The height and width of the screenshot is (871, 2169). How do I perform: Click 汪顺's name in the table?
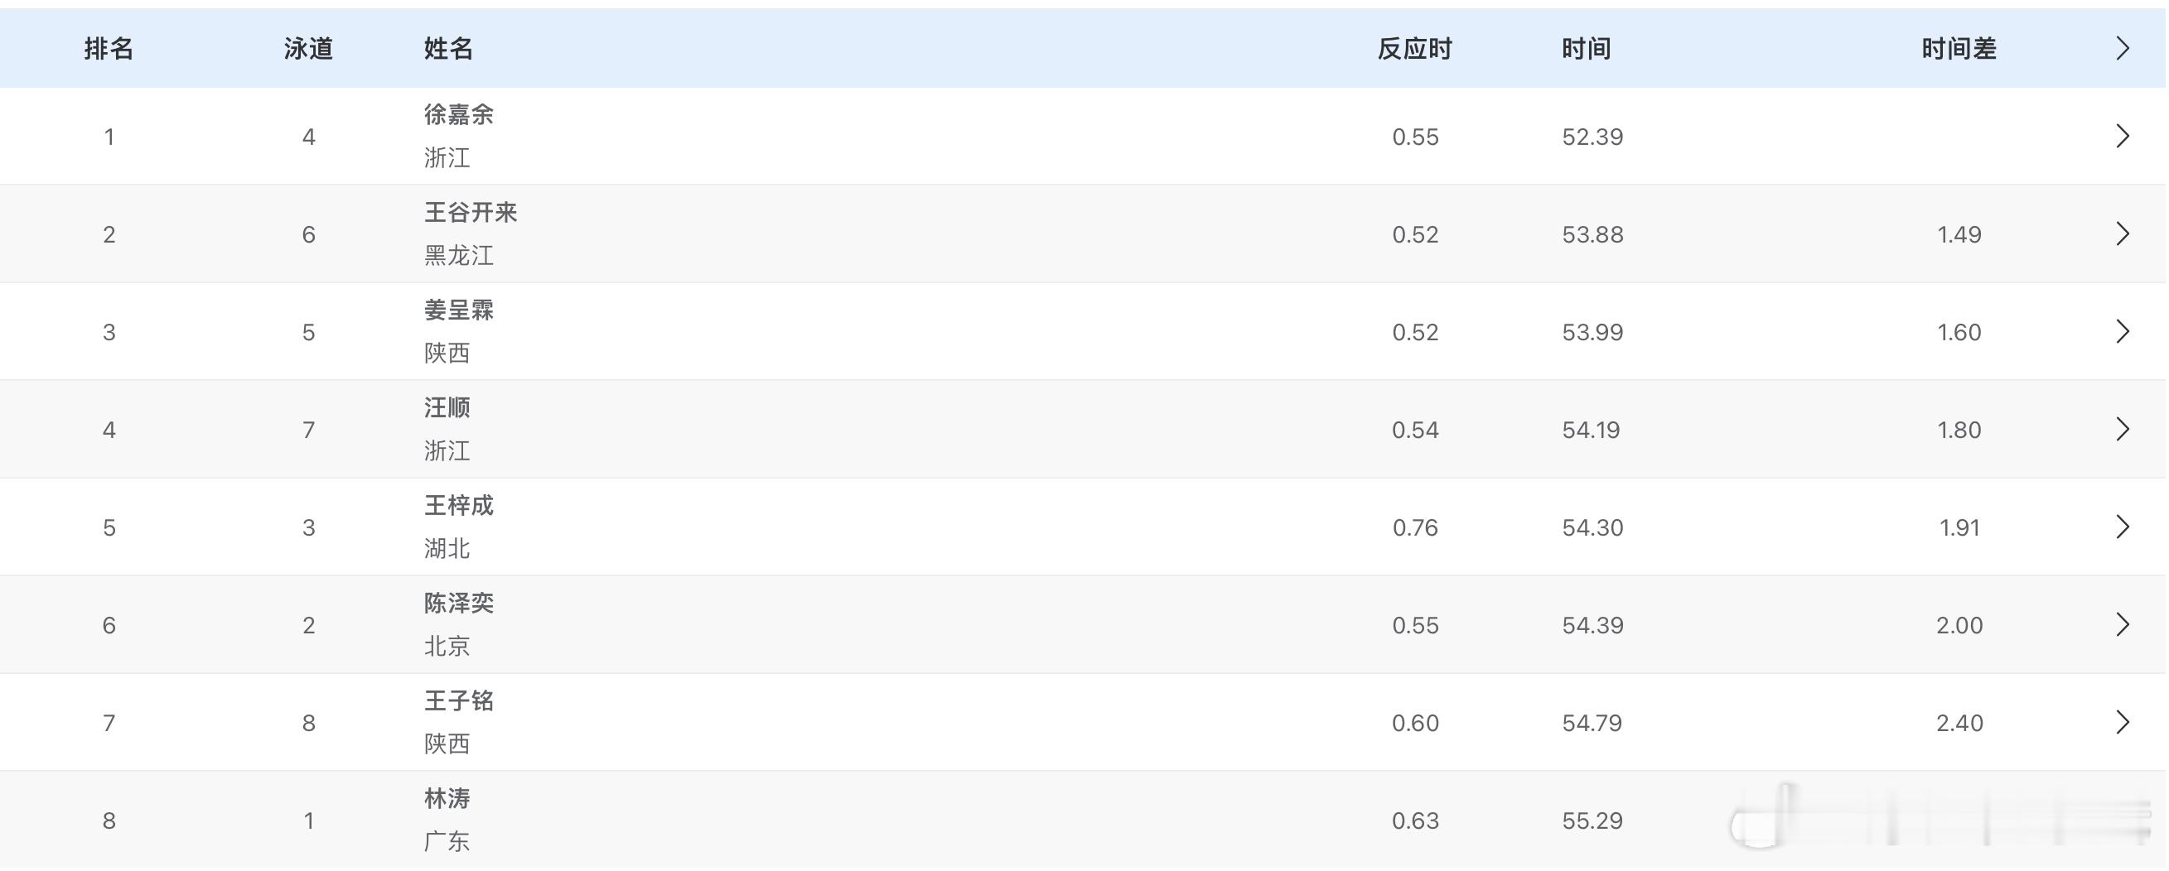[x=447, y=407]
